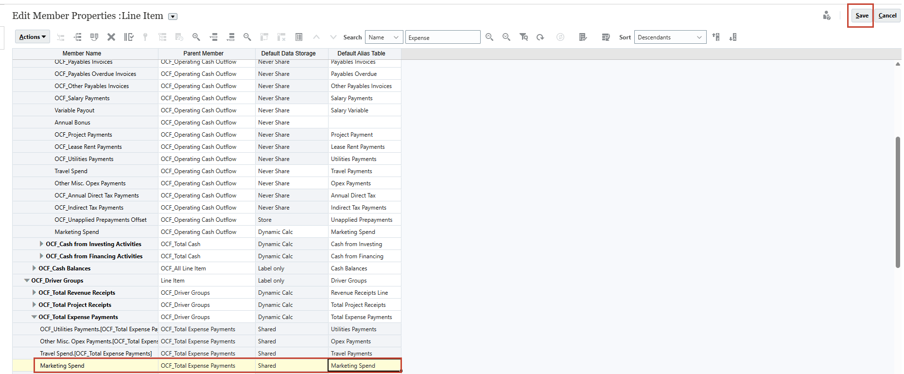
Task: Sort descending with the Z-A down arrow icon
Action: 733,37
